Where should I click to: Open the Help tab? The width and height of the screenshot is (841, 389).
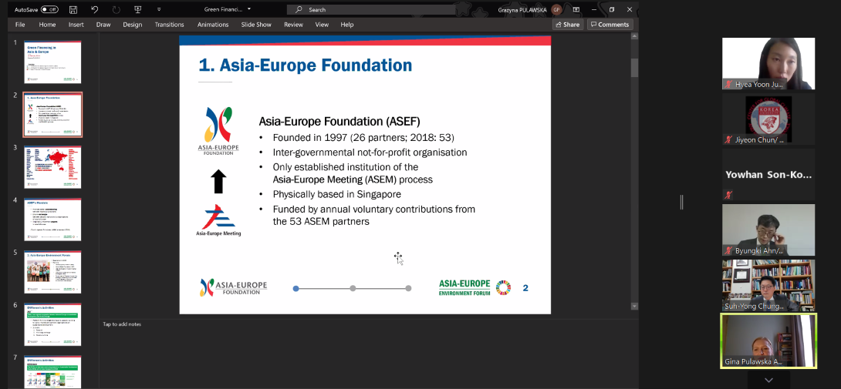point(347,25)
